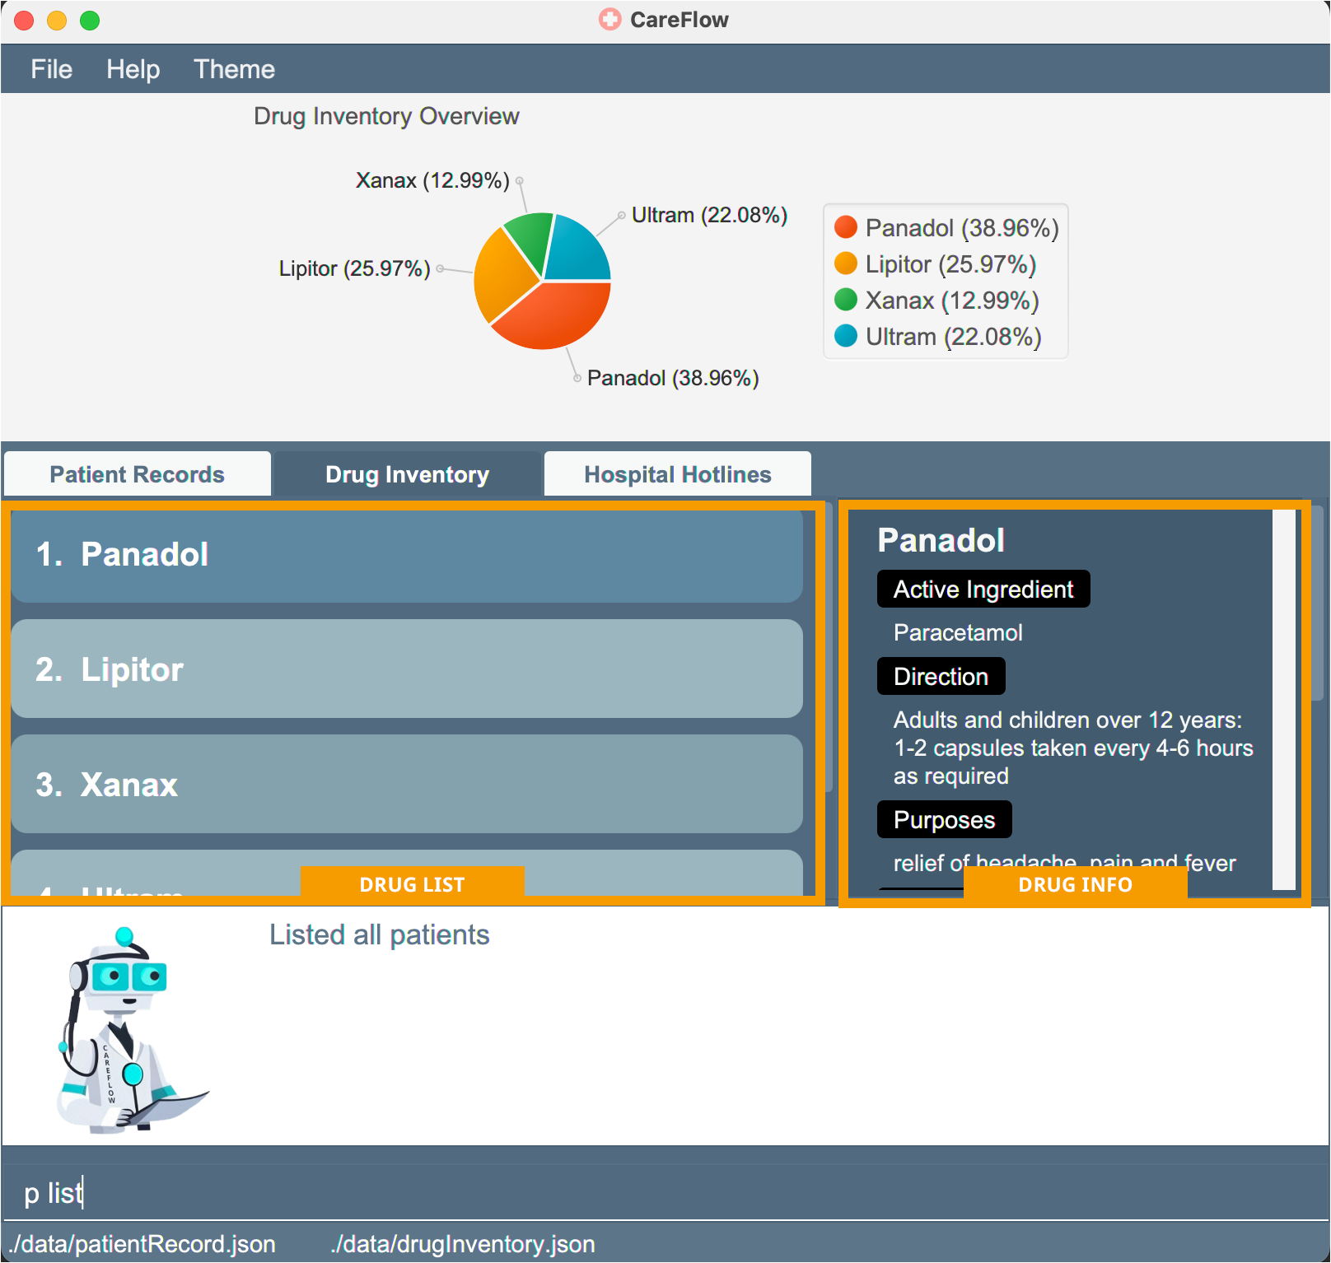Click the command input field

(x=665, y=1193)
